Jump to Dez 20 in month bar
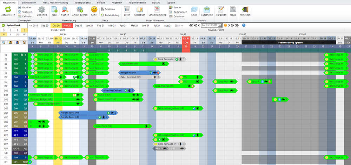 coord(79,26)
